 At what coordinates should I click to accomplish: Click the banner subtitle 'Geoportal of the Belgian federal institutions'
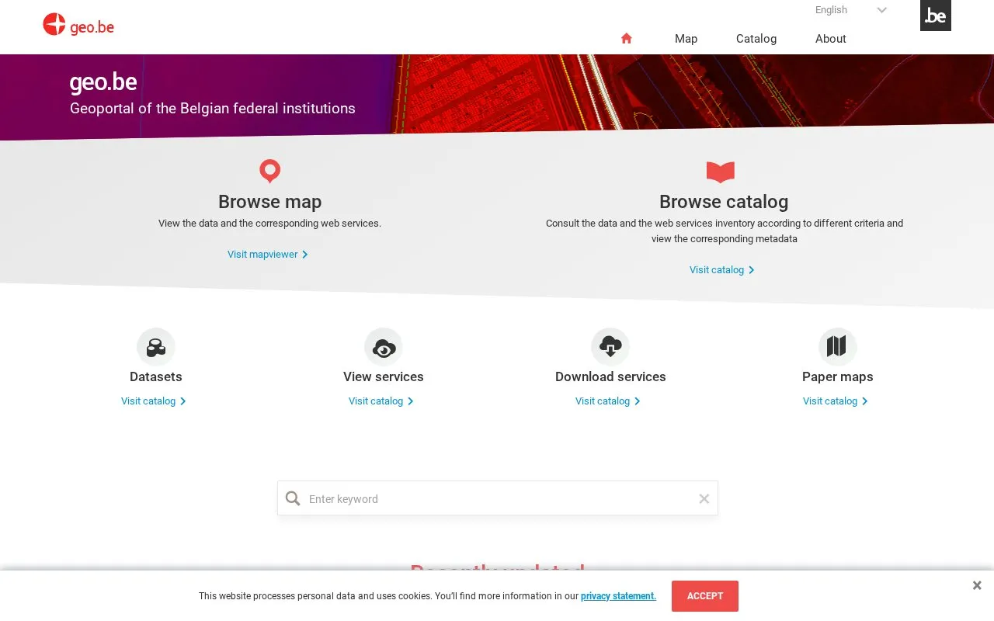coord(213,109)
